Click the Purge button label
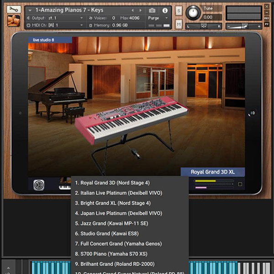Viewport: 274px width, 274px height. tap(153, 18)
